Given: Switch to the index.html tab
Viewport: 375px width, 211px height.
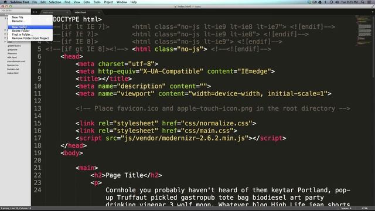Looking at the screenshot, I should (x=87, y=12).
